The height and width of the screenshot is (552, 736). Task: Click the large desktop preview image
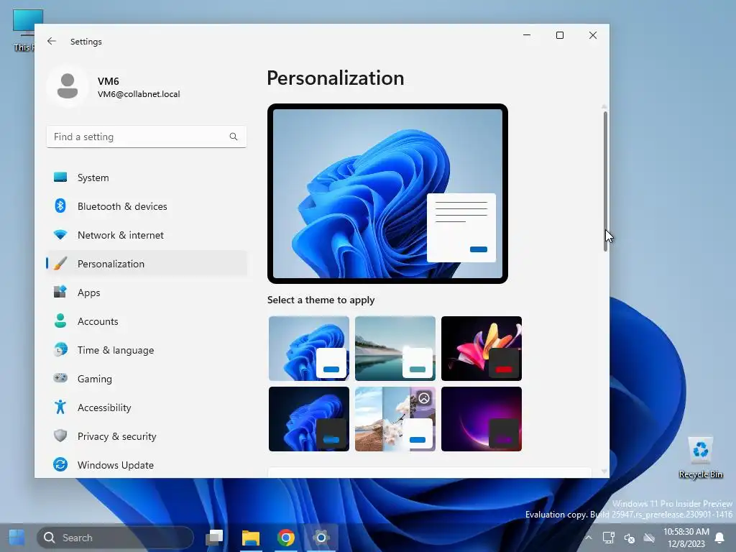click(387, 193)
